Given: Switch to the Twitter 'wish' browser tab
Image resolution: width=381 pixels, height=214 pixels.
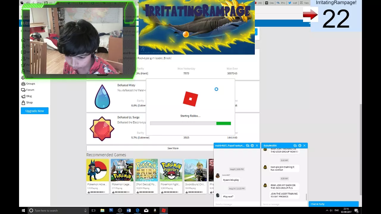Looking at the screenshot, I should (x=293, y=3).
